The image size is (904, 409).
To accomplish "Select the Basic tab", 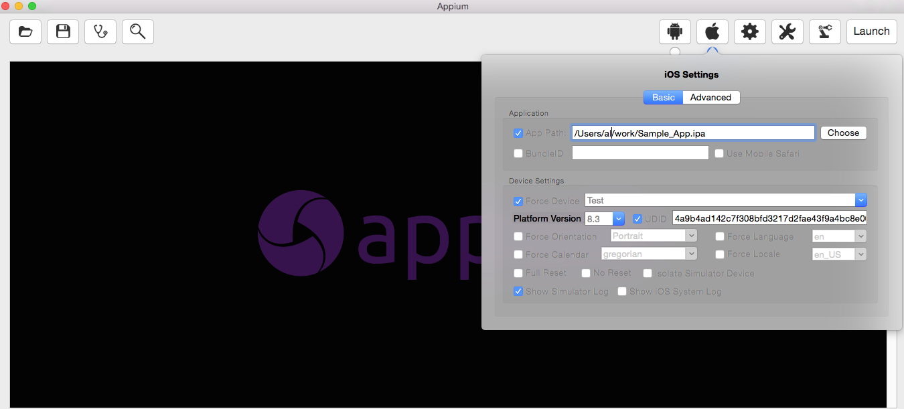I will pos(663,97).
